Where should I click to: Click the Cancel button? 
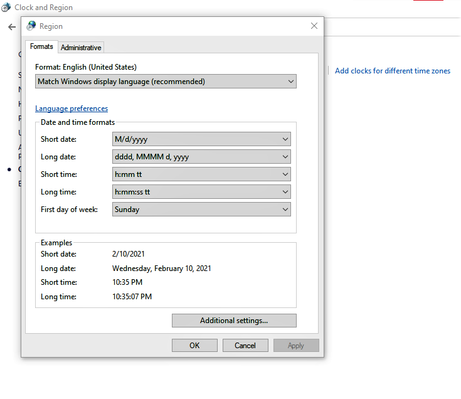pos(245,346)
